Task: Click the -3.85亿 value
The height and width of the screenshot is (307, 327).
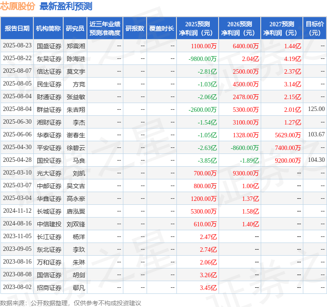Action: point(207,161)
